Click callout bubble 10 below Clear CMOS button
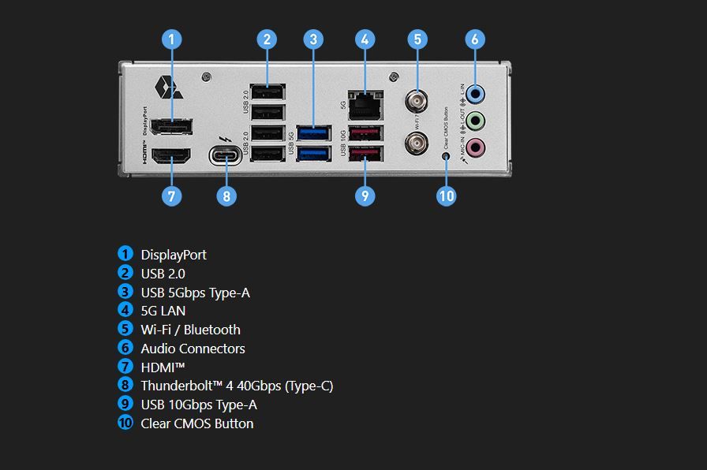707x470 pixels. 446,196
